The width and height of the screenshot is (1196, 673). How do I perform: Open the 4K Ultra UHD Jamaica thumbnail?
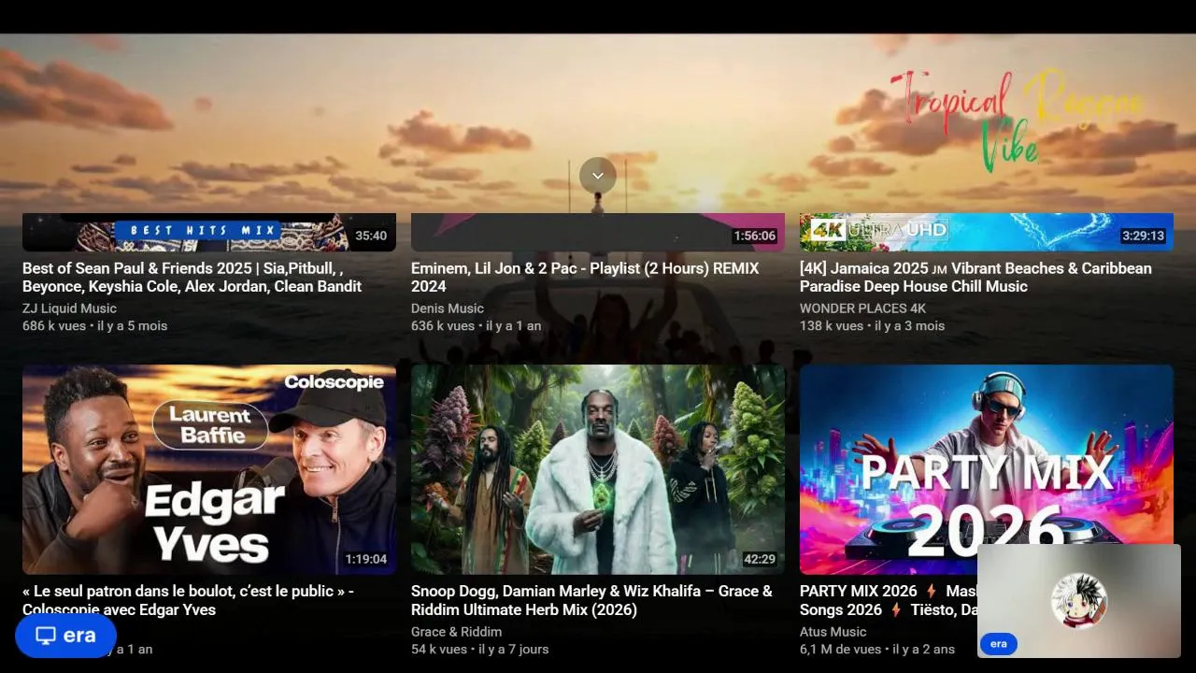coord(987,232)
